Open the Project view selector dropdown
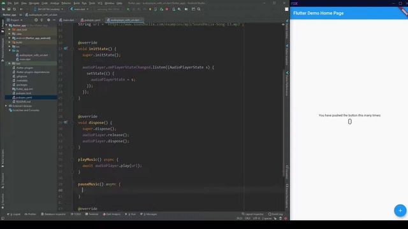 [15, 20]
